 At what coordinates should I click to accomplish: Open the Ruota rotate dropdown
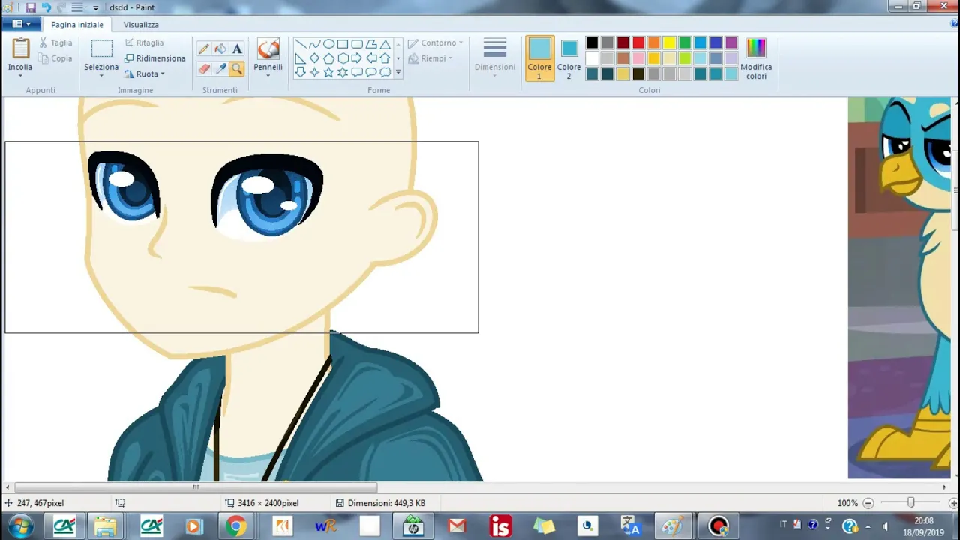(x=145, y=73)
